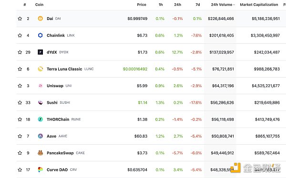Click 24h volume $137,029,957
286x178 pixels.
pyautogui.click(x=222, y=52)
